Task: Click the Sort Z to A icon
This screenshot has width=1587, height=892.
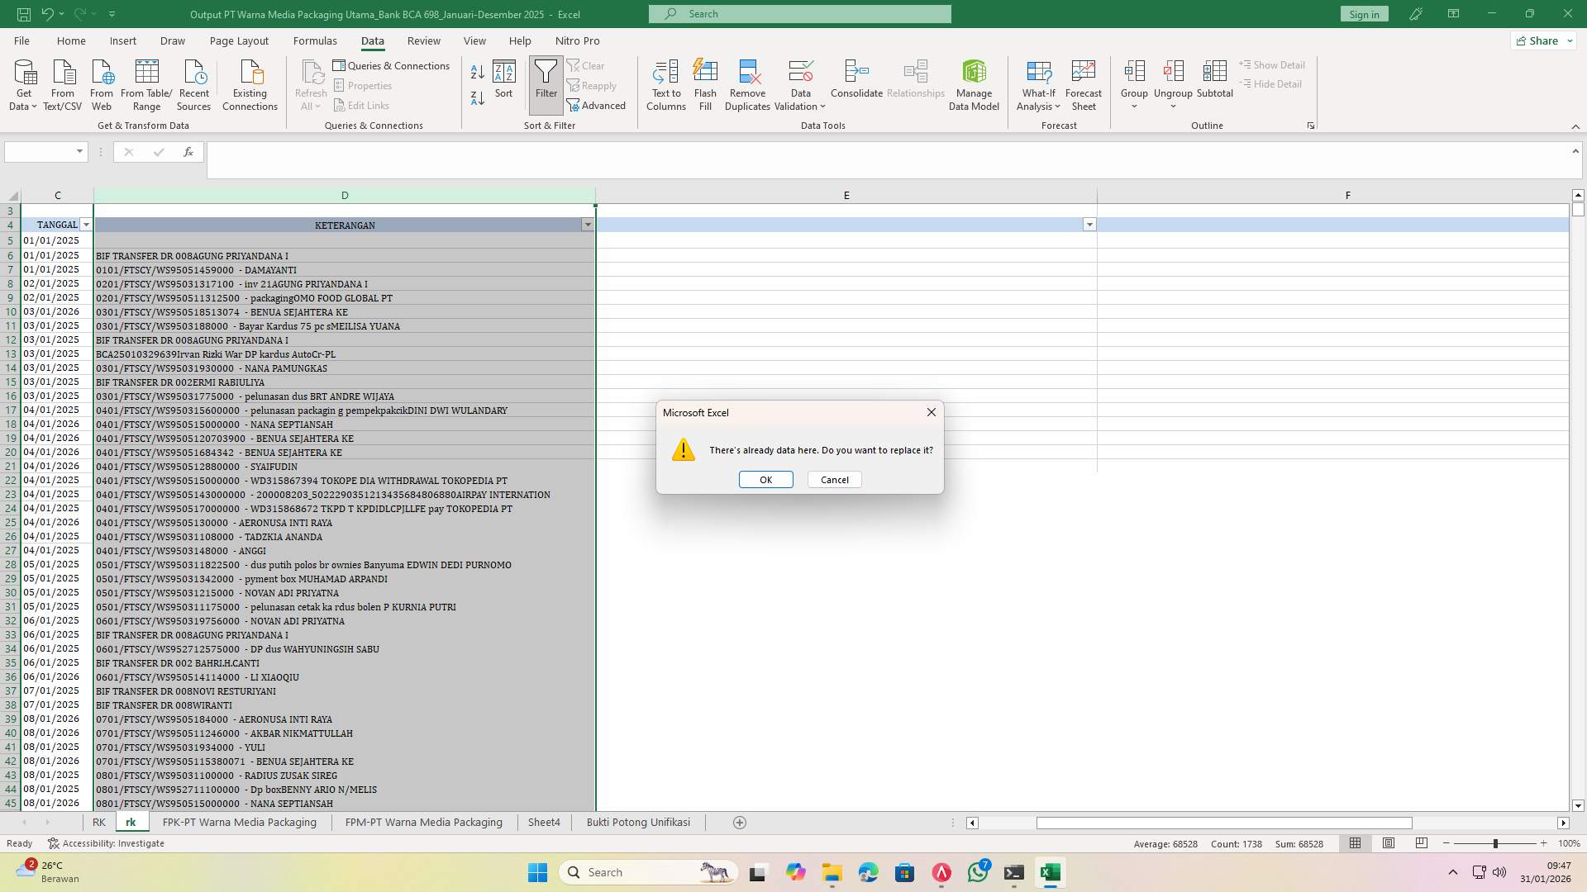Action: [477, 97]
